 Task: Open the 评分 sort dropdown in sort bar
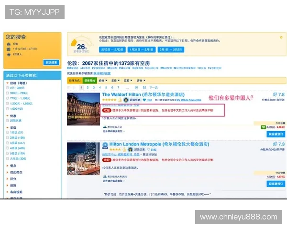coord(141,81)
